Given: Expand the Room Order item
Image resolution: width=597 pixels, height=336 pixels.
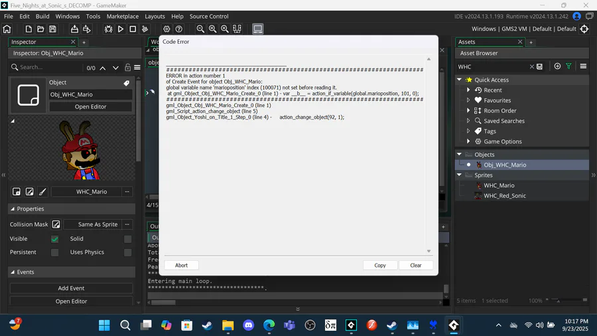Looking at the screenshot, I should pos(468,110).
